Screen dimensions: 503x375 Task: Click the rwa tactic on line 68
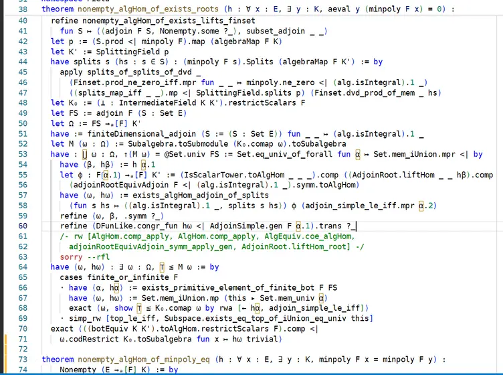click(x=225, y=308)
